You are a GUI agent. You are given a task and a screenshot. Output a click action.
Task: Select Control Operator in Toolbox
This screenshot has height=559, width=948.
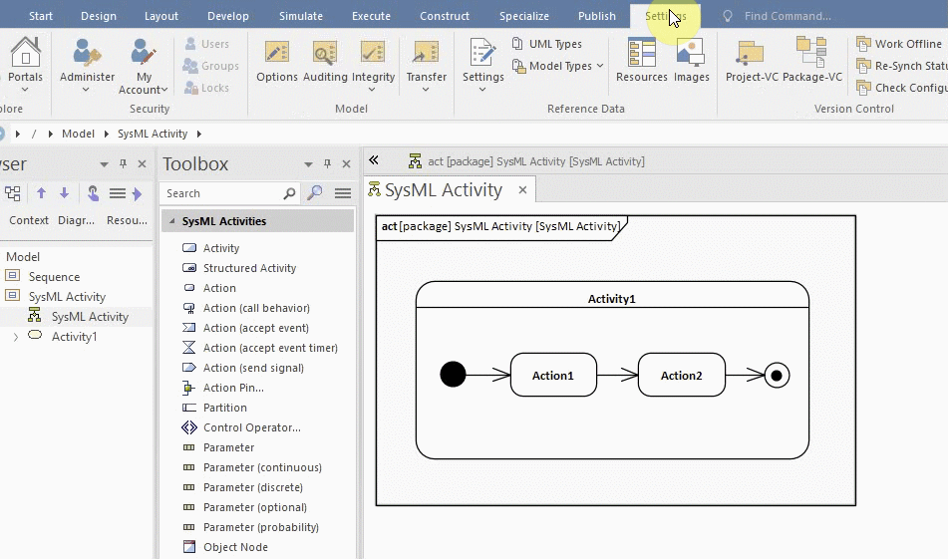click(x=251, y=427)
